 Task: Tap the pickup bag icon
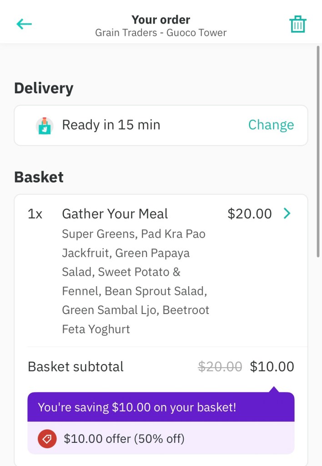[x=45, y=126]
